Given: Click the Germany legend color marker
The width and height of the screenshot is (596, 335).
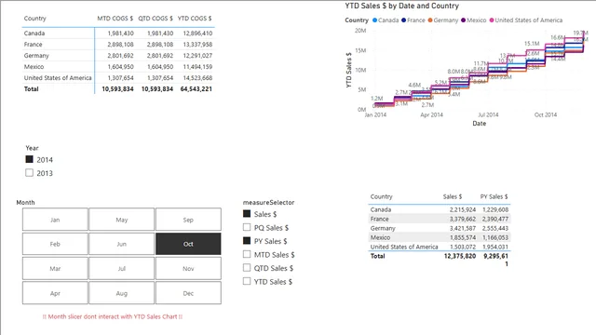Looking at the screenshot, I should 430,20.
